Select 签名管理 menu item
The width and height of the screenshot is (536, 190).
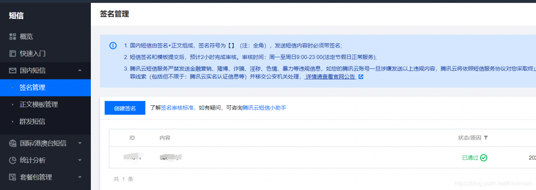(x=45, y=88)
